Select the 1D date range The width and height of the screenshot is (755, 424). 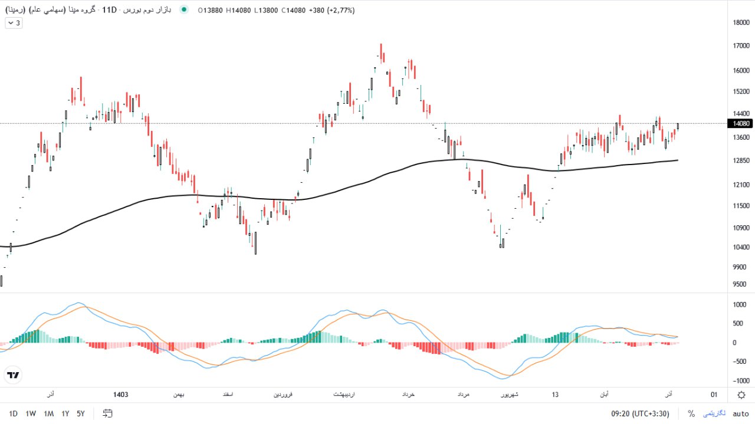[13, 413]
